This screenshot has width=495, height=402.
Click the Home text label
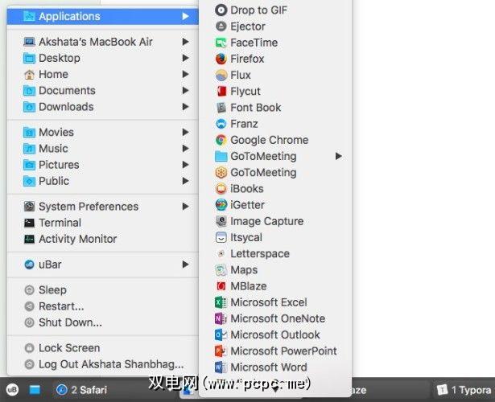click(53, 74)
